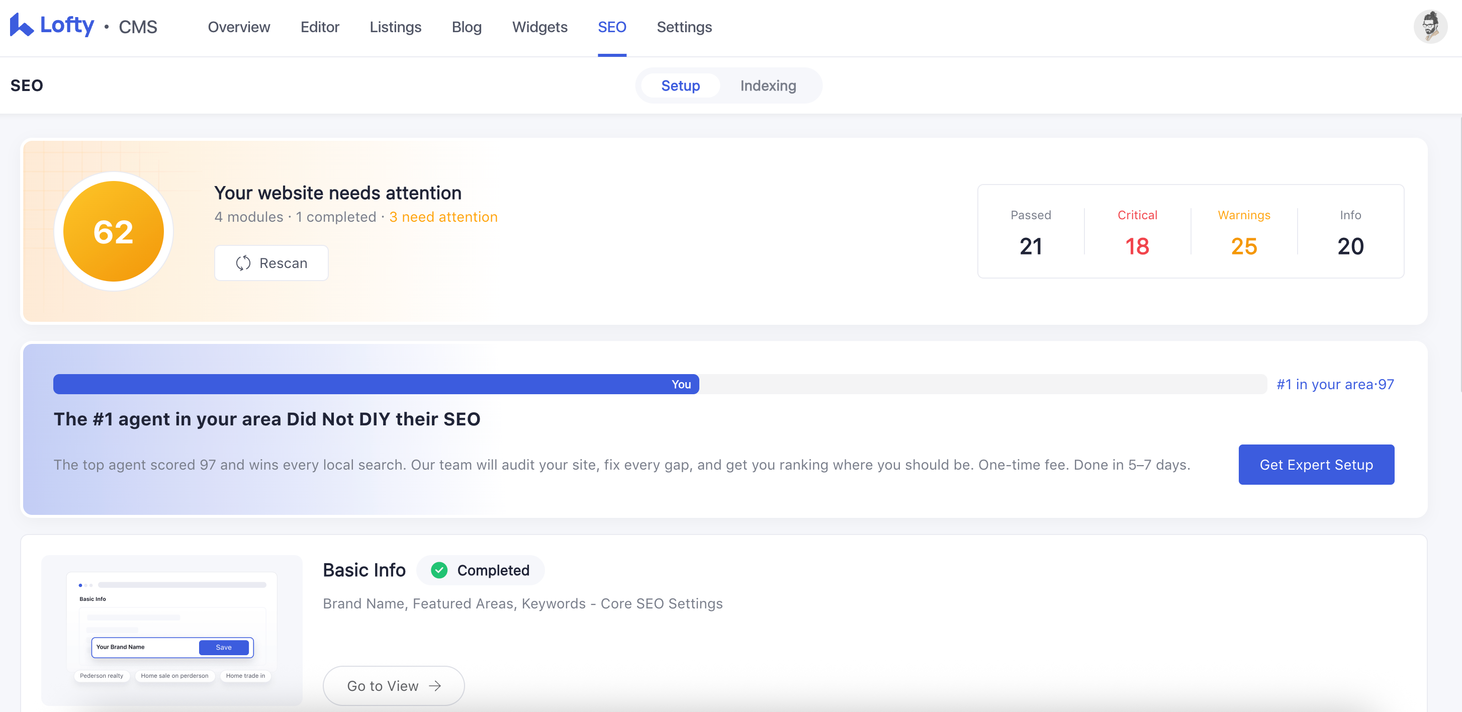This screenshot has width=1462, height=712.
Task: Click 'Your website needs attention' heading
Action: [x=338, y=193]
